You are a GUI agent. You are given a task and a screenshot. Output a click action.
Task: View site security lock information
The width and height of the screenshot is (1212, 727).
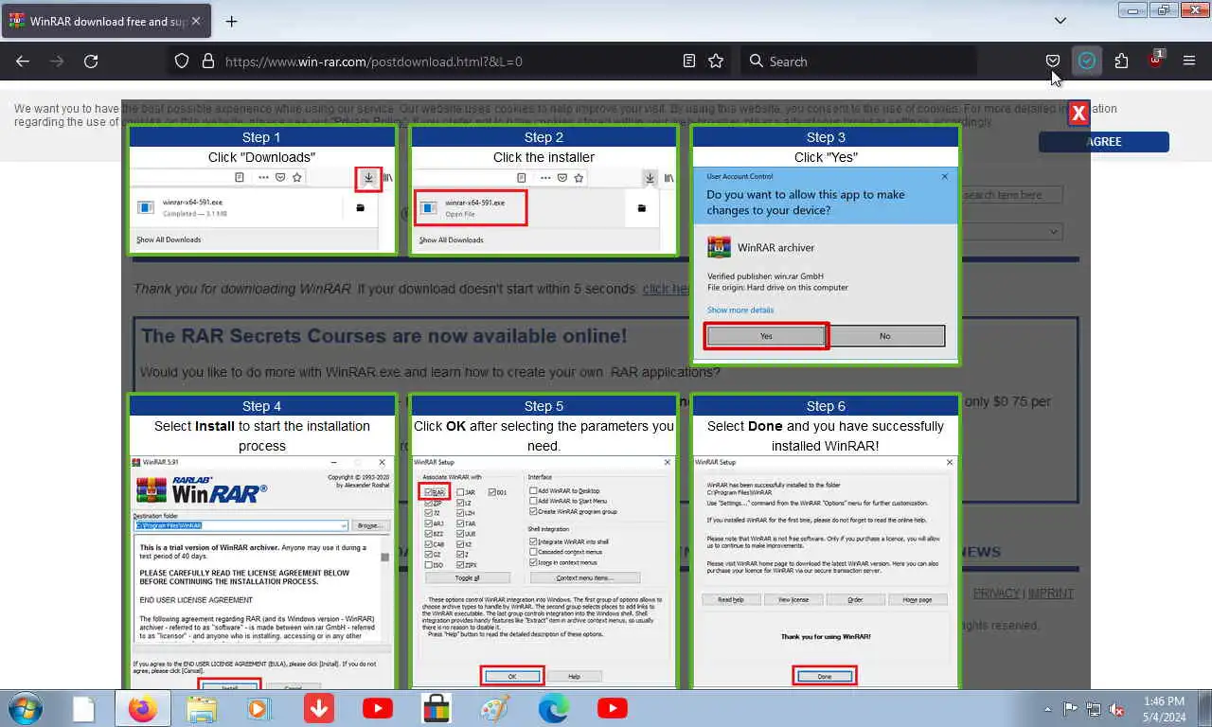[x=207, y=61]
